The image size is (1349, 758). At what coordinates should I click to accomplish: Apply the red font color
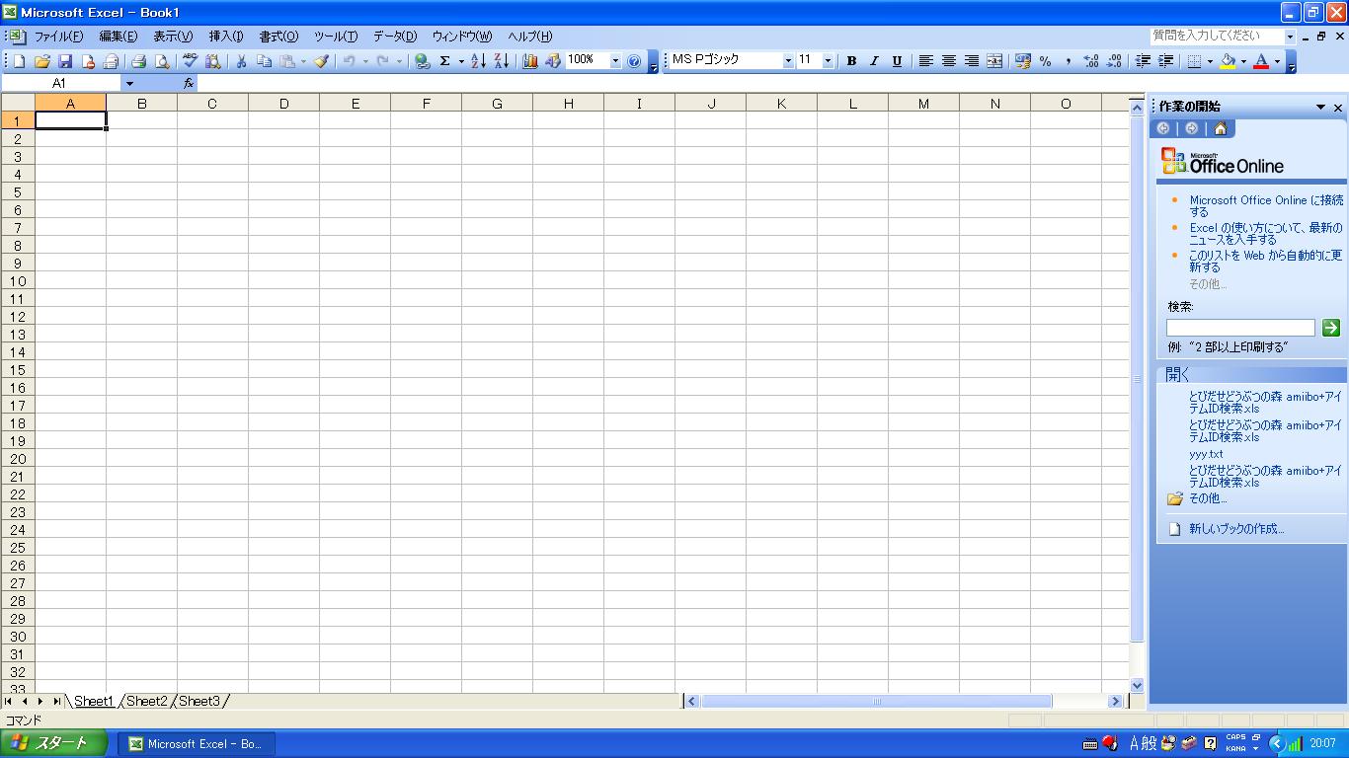pyautogui.click(x=1261, y=61)
